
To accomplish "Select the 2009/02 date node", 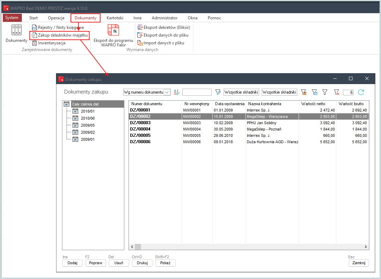I will coord(88,132).
